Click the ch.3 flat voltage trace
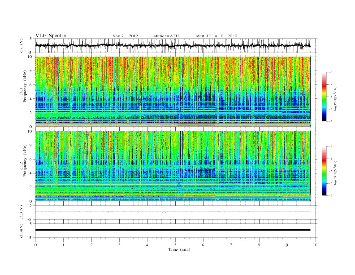The image size is (355, 275). (x=173, y=212)
